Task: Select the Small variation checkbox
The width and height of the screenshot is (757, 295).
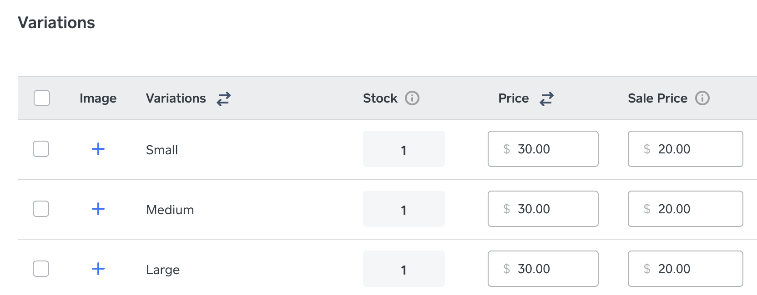Action: (41, 149)
